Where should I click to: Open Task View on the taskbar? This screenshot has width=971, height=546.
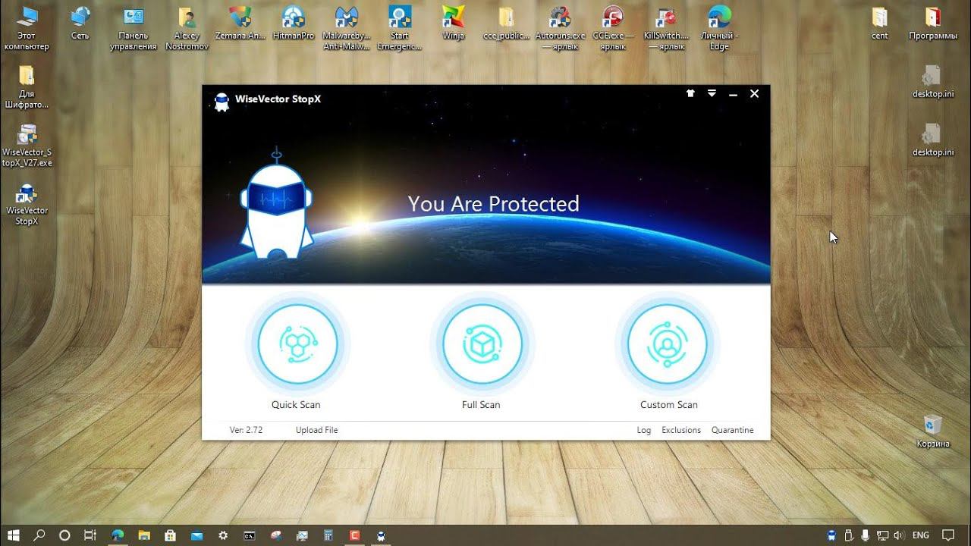(x=90, y=535)
